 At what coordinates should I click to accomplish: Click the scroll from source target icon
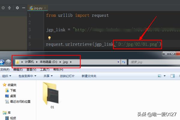click(3, 7)
